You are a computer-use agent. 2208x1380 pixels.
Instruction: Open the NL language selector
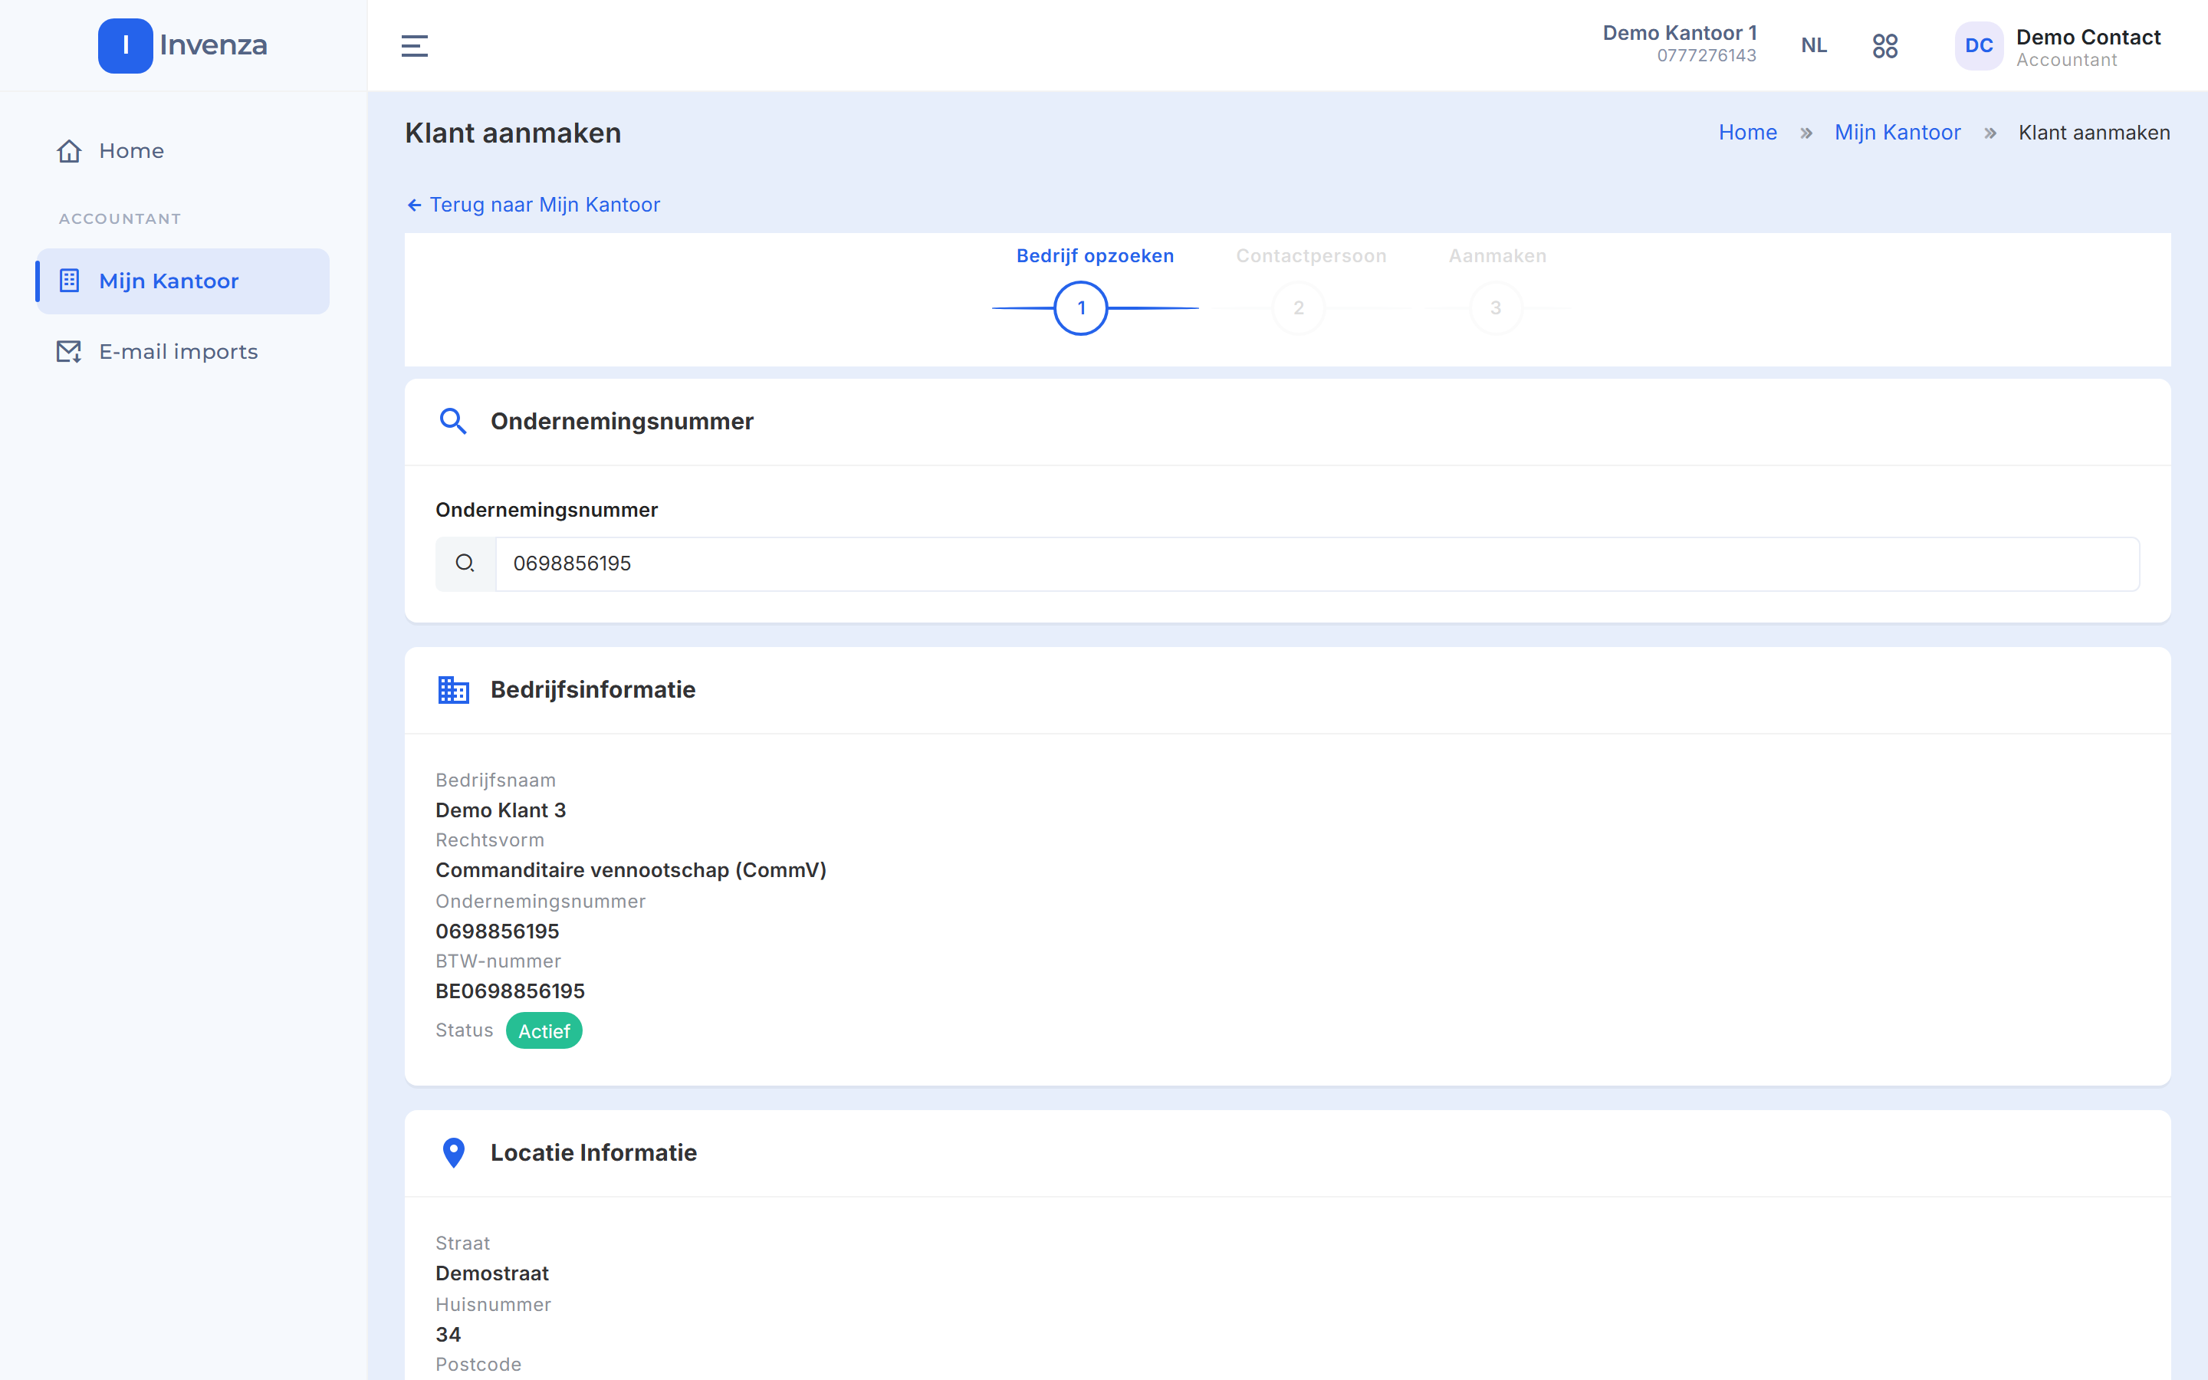(1814, 46)
